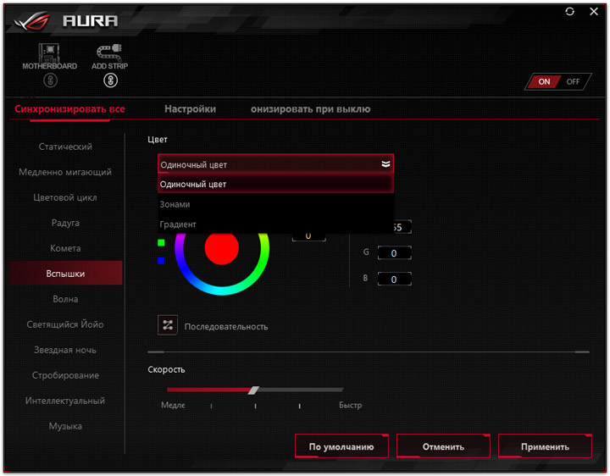Image resolution: width=610 pixels, height=476 pixels.
Task: Click the По умолчанию button
Action: pyautogui.click(x=341, y=446)
